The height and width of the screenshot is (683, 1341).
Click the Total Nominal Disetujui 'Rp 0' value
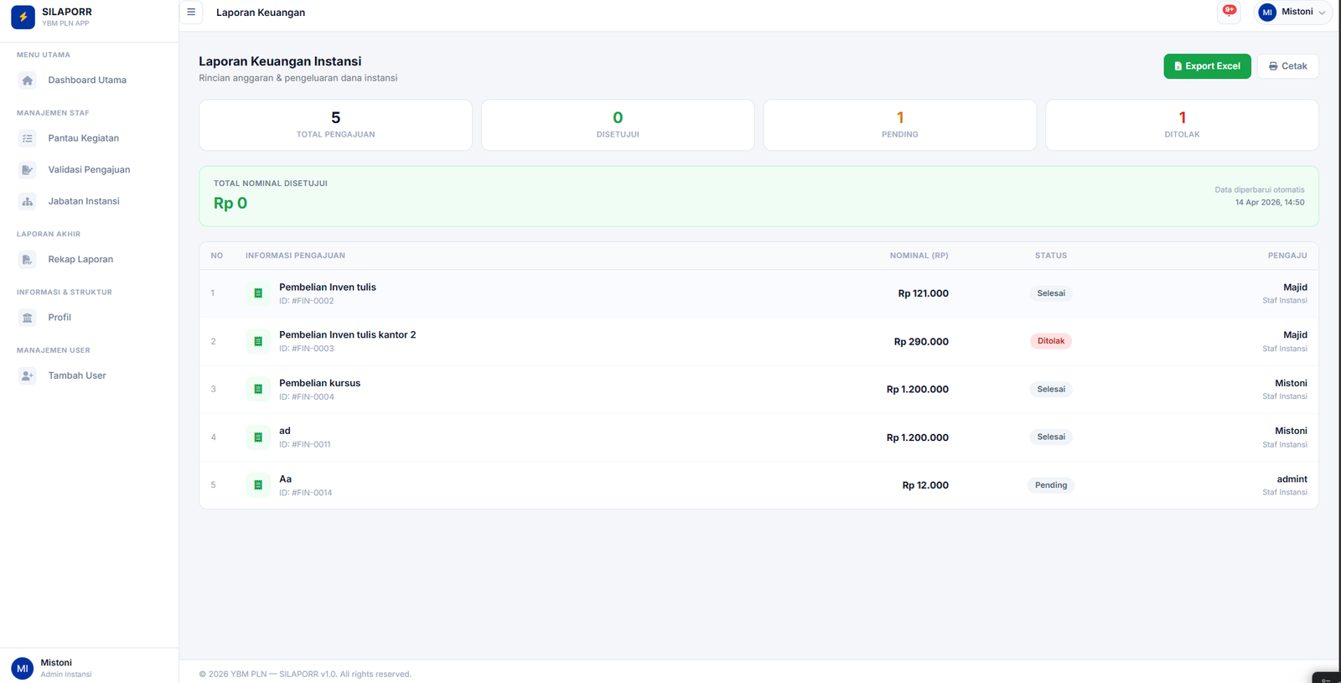pyautogui.click(x=230, y=203)
